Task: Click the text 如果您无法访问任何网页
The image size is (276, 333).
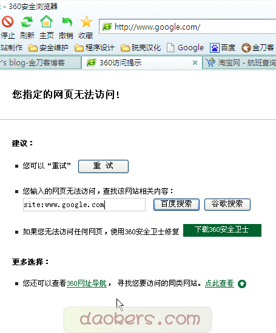Action: [x=62, y=231]
